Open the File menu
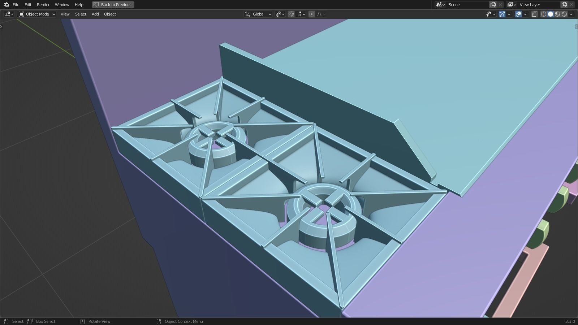The height and width of the screenshot is (325, 578). click(x=16, y=5)
